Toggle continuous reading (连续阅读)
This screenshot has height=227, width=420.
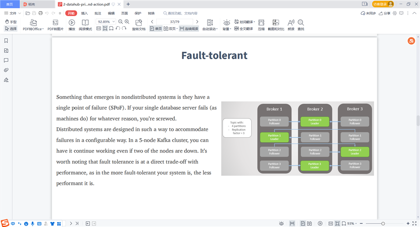point(189,29)
